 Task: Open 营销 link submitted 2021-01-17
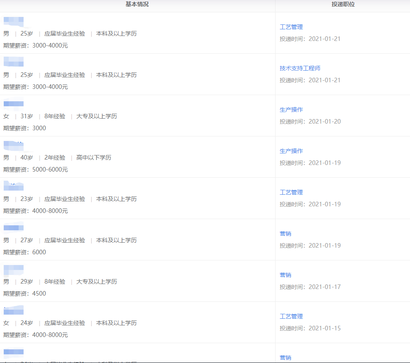point(285,275)
